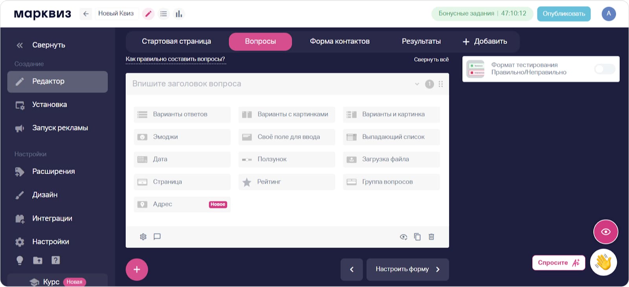Switch to Результаты tab
Image resolution: width=629 pixels, height=287 pixels.
421,41
